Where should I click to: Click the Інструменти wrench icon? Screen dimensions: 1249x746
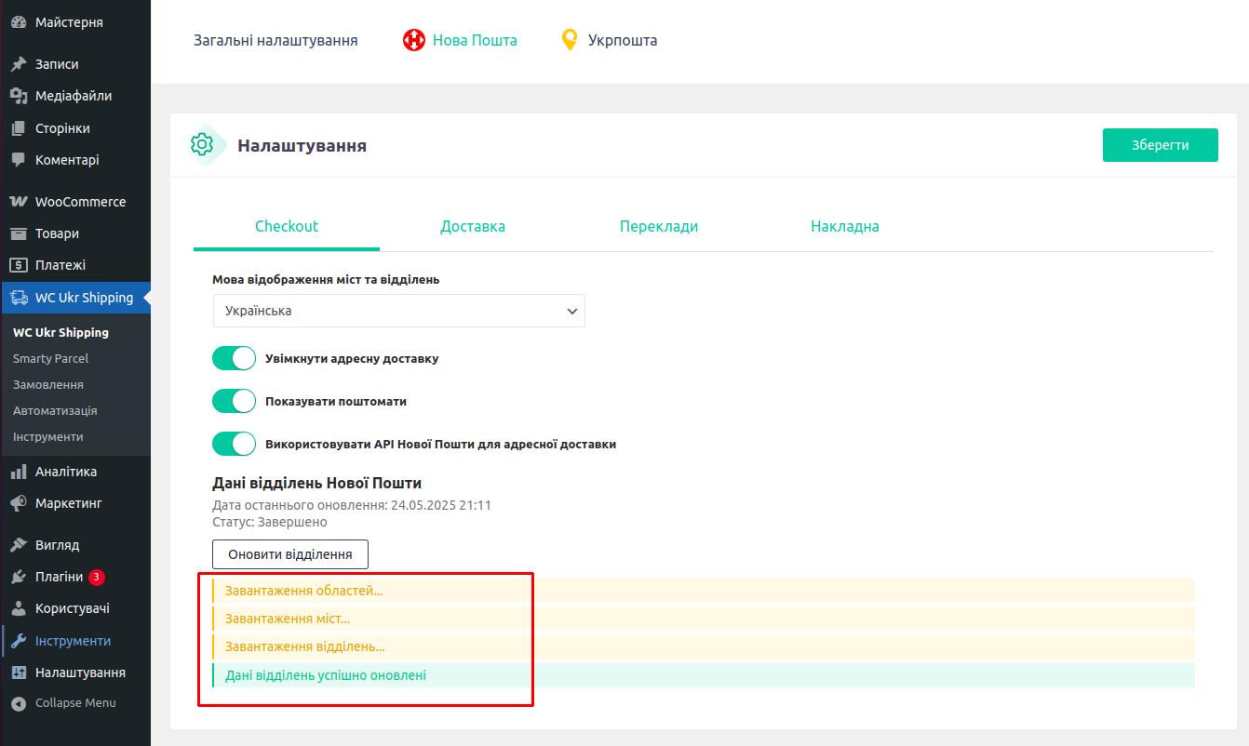pos(19,641)
